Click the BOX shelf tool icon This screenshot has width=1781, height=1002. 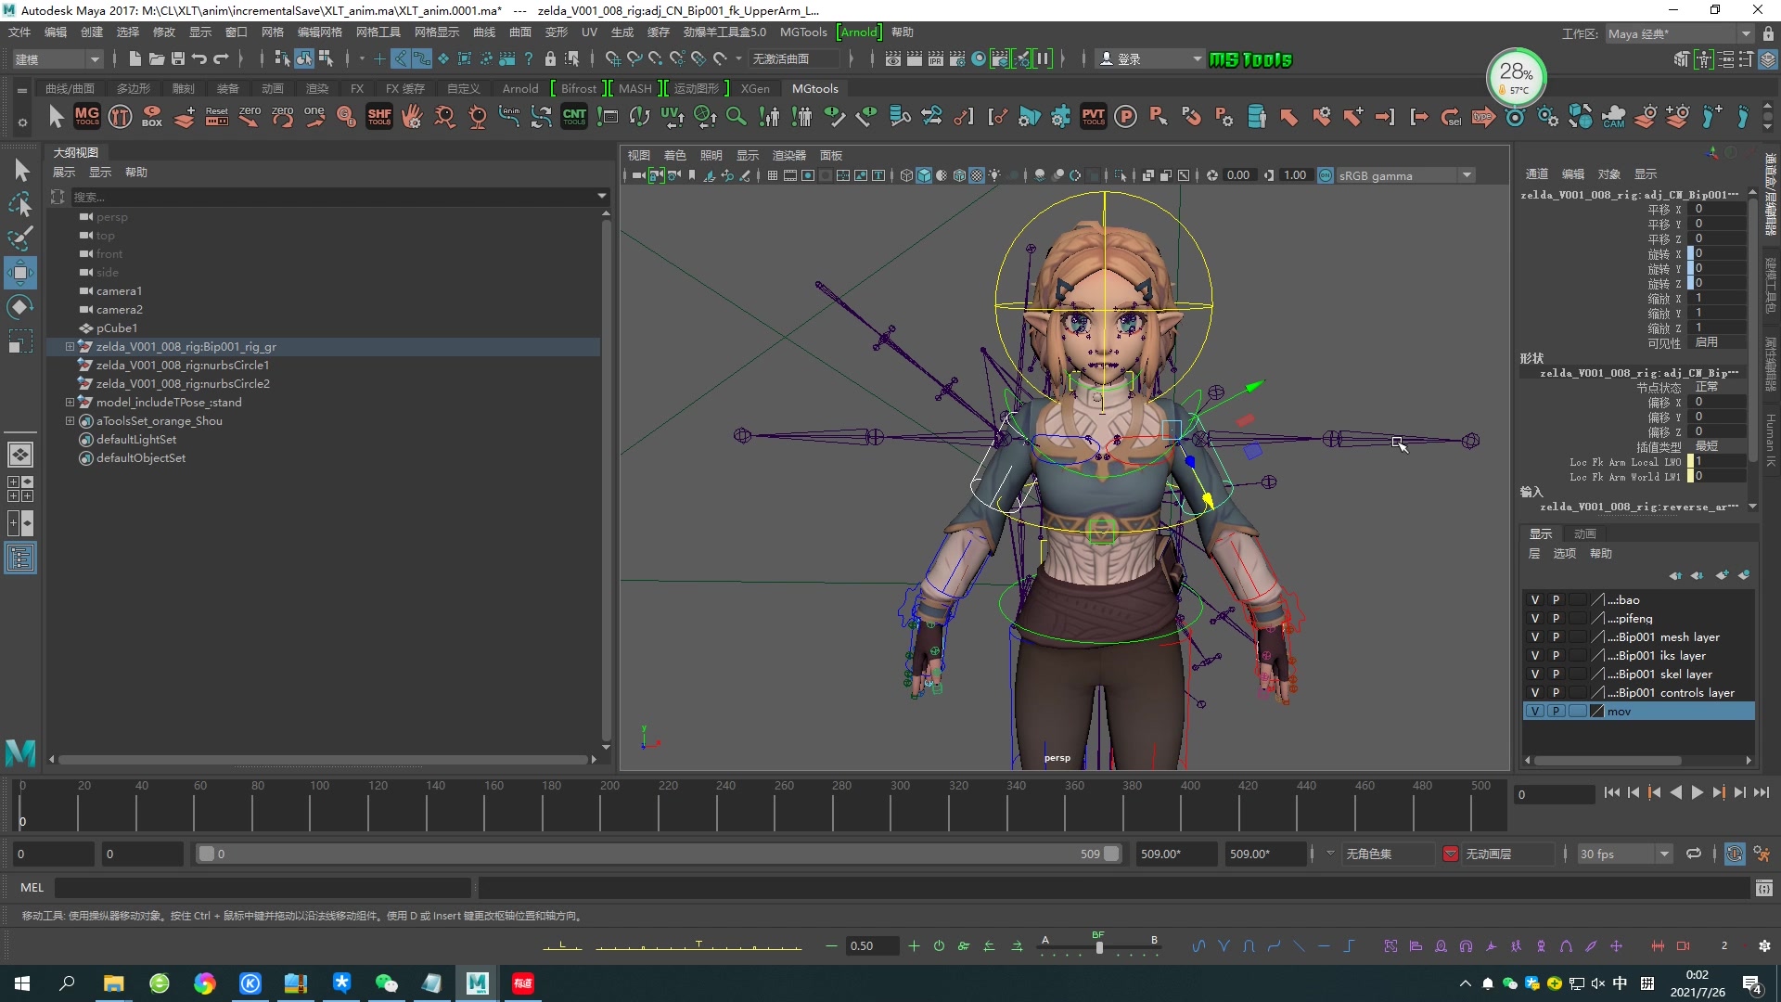[152, 116]
